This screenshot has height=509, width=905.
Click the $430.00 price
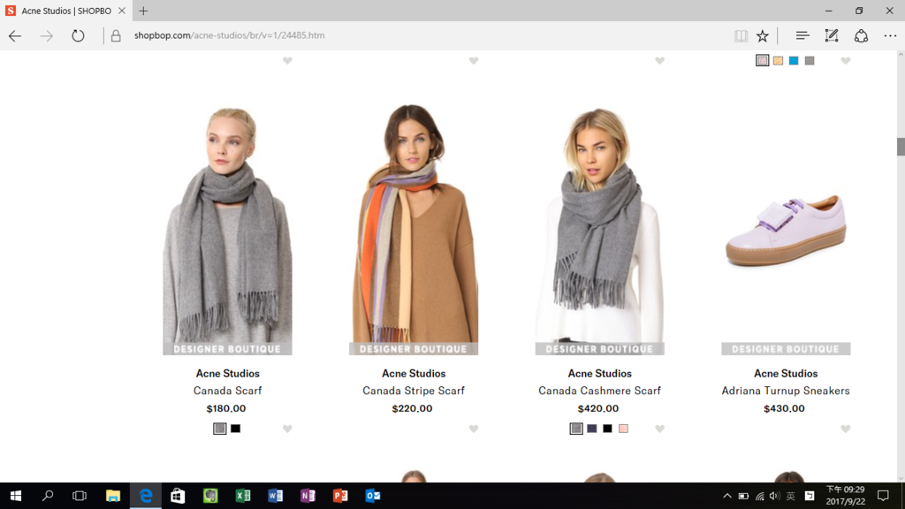785,408
